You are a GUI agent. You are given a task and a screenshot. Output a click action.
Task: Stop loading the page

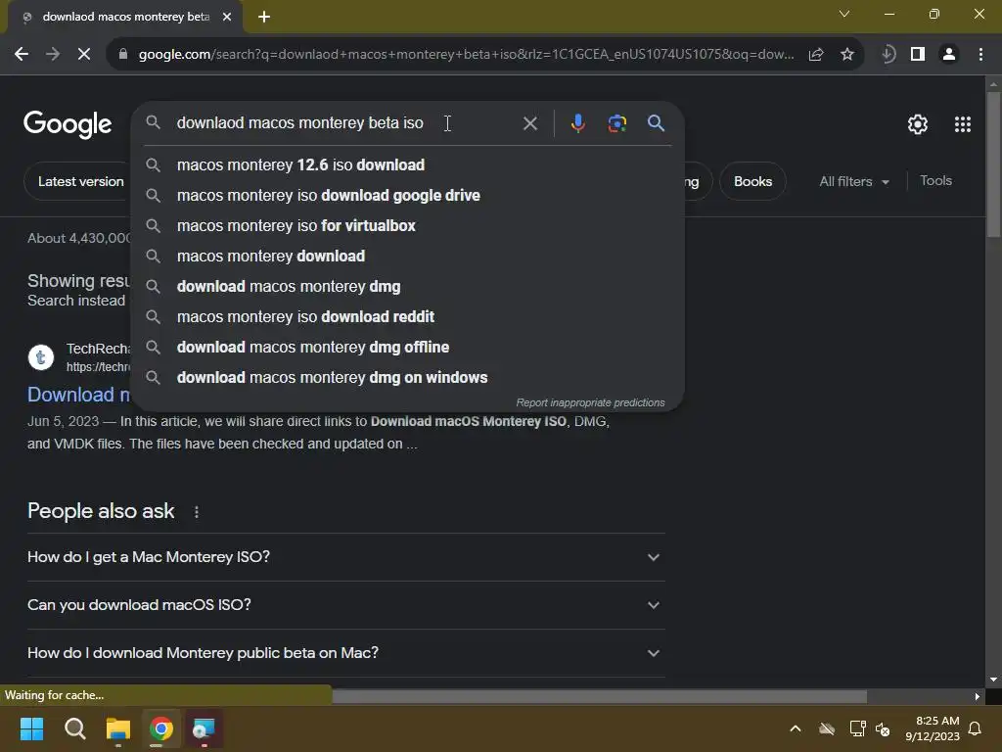click(x=84, y=55)
